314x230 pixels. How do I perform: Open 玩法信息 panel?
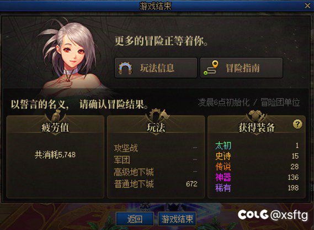[x=156, y=68]
